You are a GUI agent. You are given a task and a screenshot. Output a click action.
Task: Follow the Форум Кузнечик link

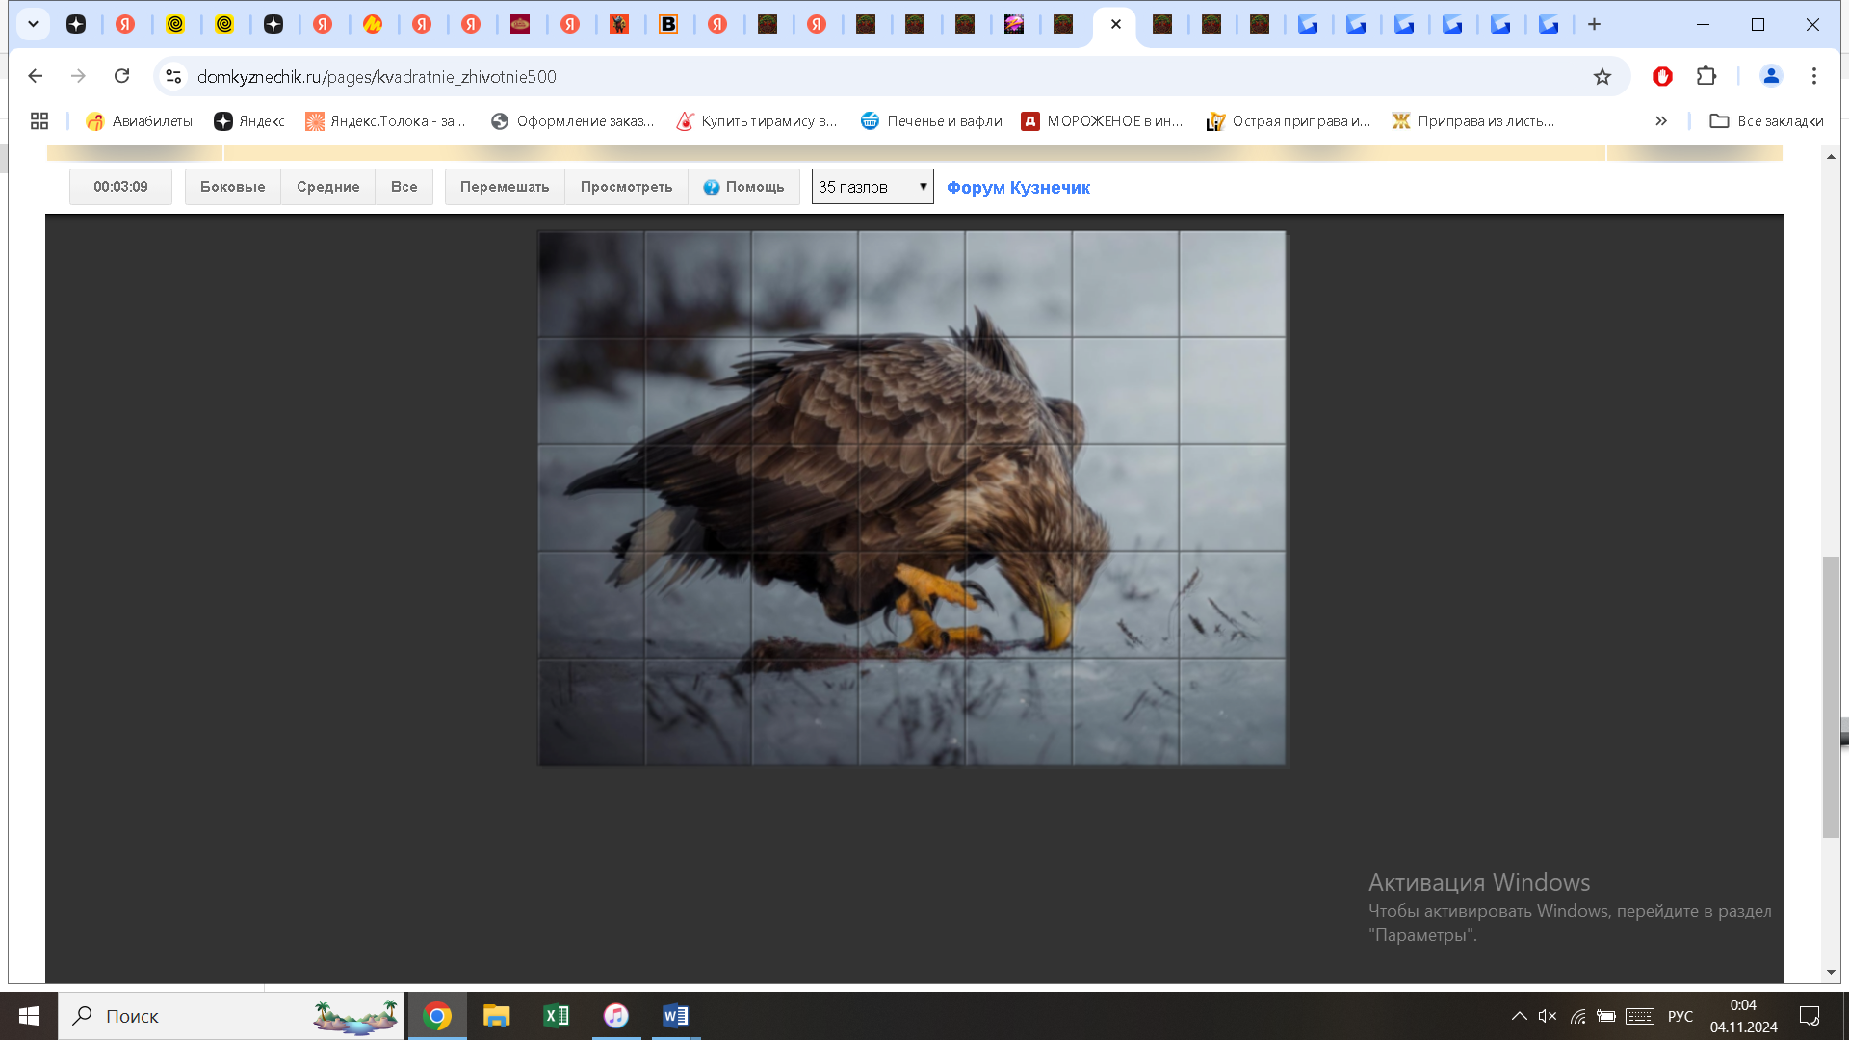[x=1018, y=188]
